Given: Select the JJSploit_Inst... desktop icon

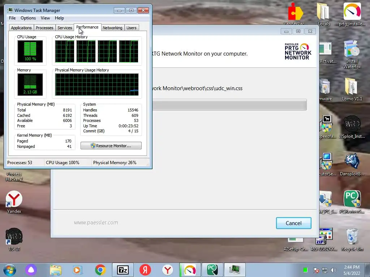Looking at the screenshot, I should 352,127.
